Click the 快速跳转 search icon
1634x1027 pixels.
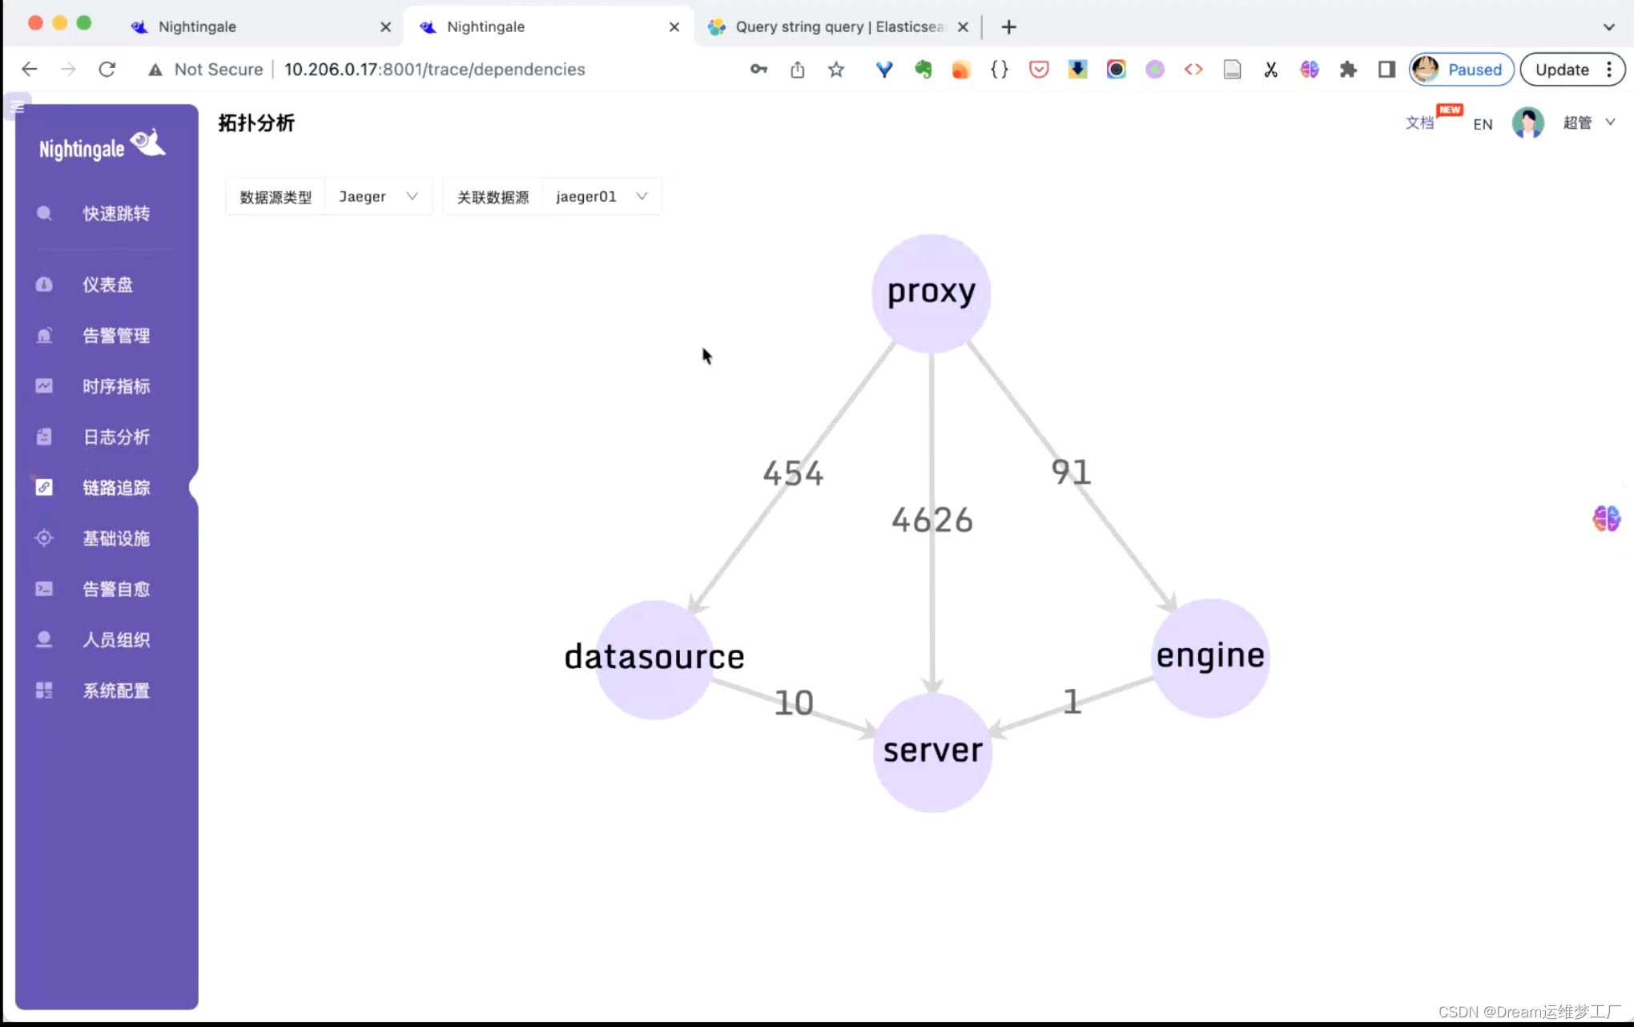[x=44, y=213]
